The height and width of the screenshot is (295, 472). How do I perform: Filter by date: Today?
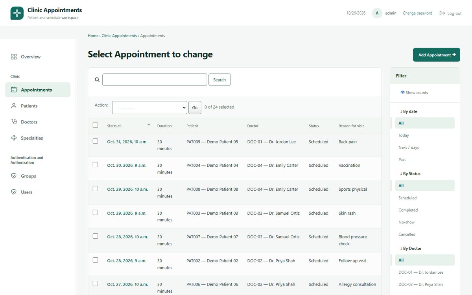coord(404,135)
